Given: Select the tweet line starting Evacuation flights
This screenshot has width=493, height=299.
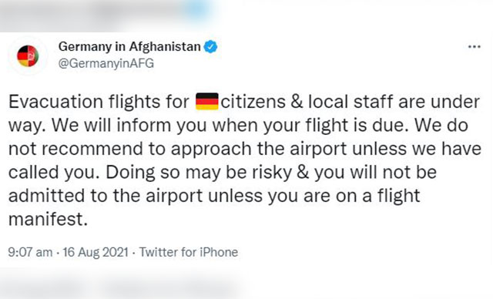Looking at the screenshot, I should point(244,102).
